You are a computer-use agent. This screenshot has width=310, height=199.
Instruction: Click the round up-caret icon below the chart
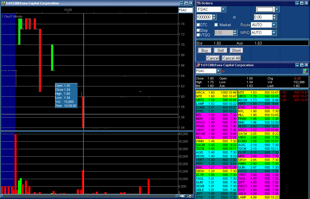coord(190,196)
